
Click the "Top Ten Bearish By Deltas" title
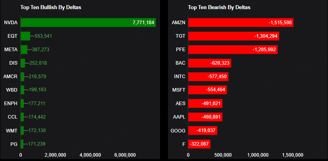[219, 7]
